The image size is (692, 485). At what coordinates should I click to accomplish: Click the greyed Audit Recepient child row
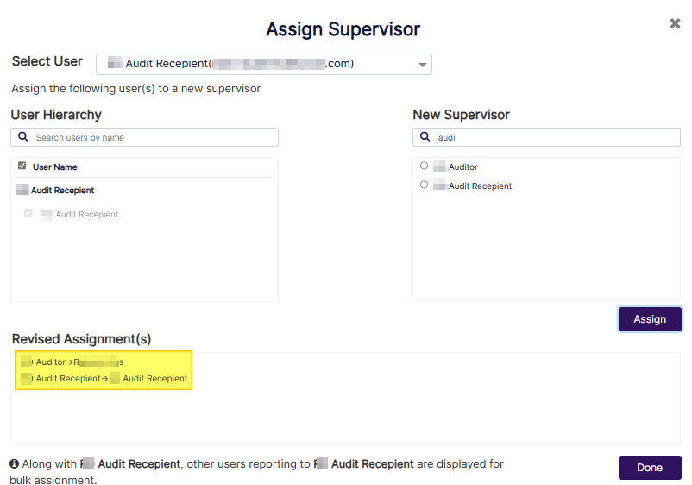(79, 215)
